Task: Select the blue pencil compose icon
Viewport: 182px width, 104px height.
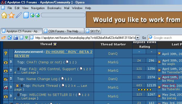Action: point(19,15)
